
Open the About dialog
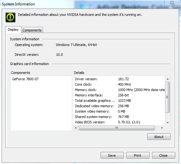[x=159, y=137]
